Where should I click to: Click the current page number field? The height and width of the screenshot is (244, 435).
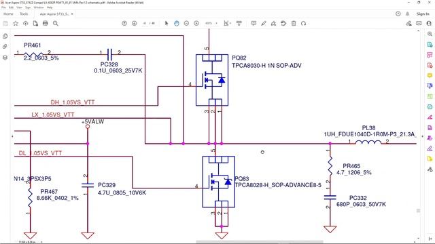point(145,24)
